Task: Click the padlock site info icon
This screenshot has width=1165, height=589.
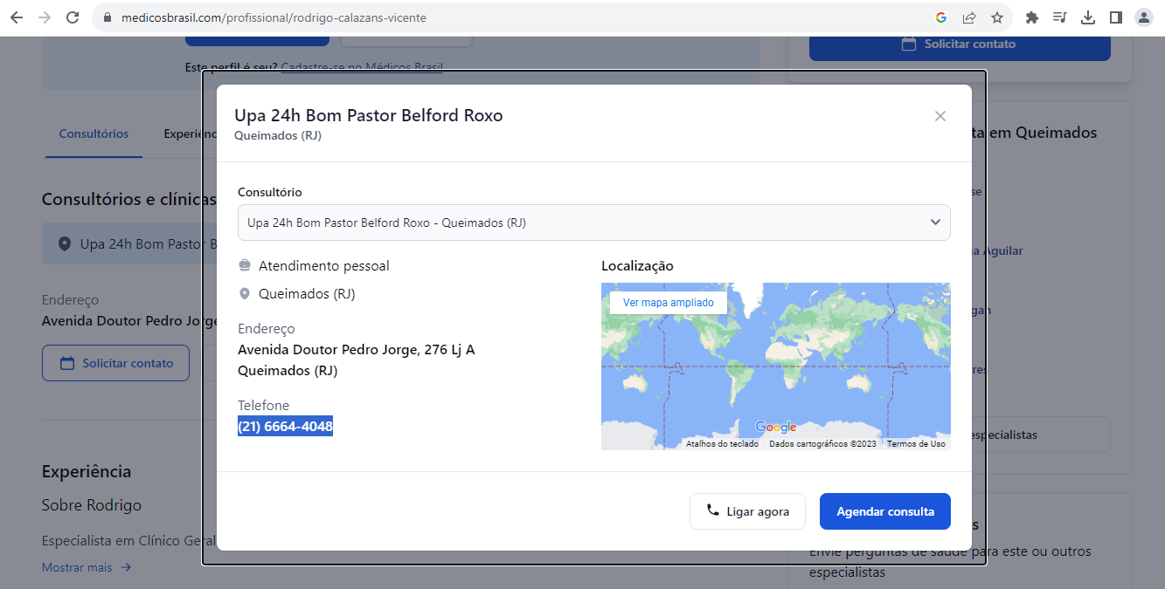Action: [107, 17]
